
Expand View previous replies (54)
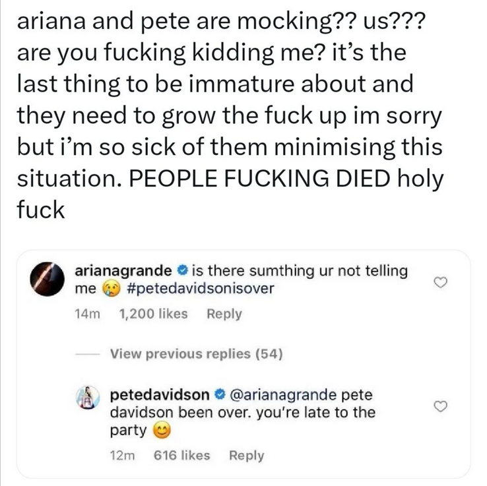[x=196, y=355]
